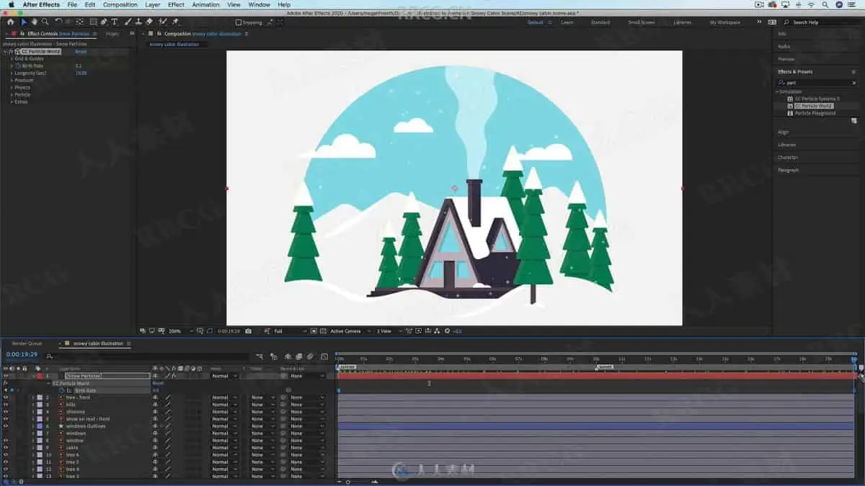
Task: Open the Character panel
Action: pyautogui.click(x=788, y=157)
